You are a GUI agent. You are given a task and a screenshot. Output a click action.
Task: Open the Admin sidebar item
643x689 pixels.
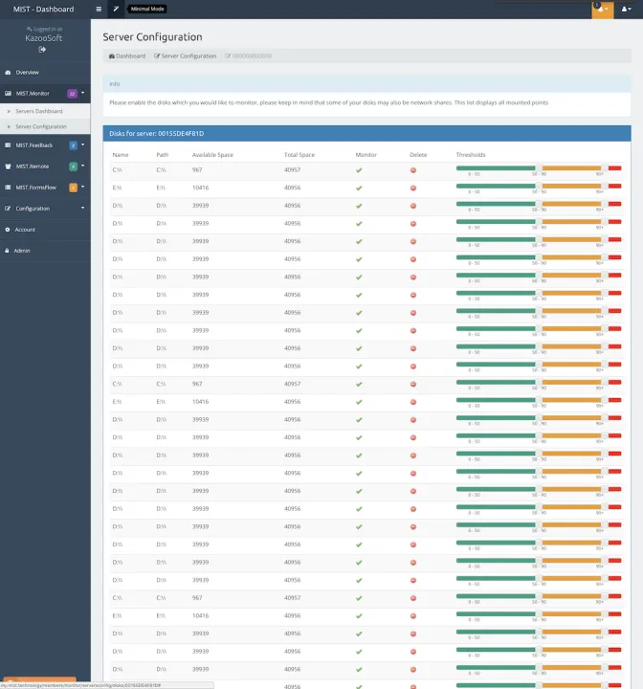point(45,251)
